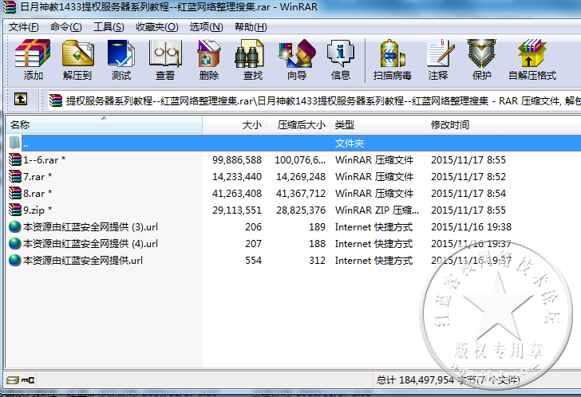This screenshot has height=397, width=581.
Task: Click the Add (添加) toolbar icon
Action: click(33, 59)
